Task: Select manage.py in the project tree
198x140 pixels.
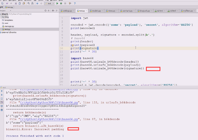Action: [x=29, y=26]
